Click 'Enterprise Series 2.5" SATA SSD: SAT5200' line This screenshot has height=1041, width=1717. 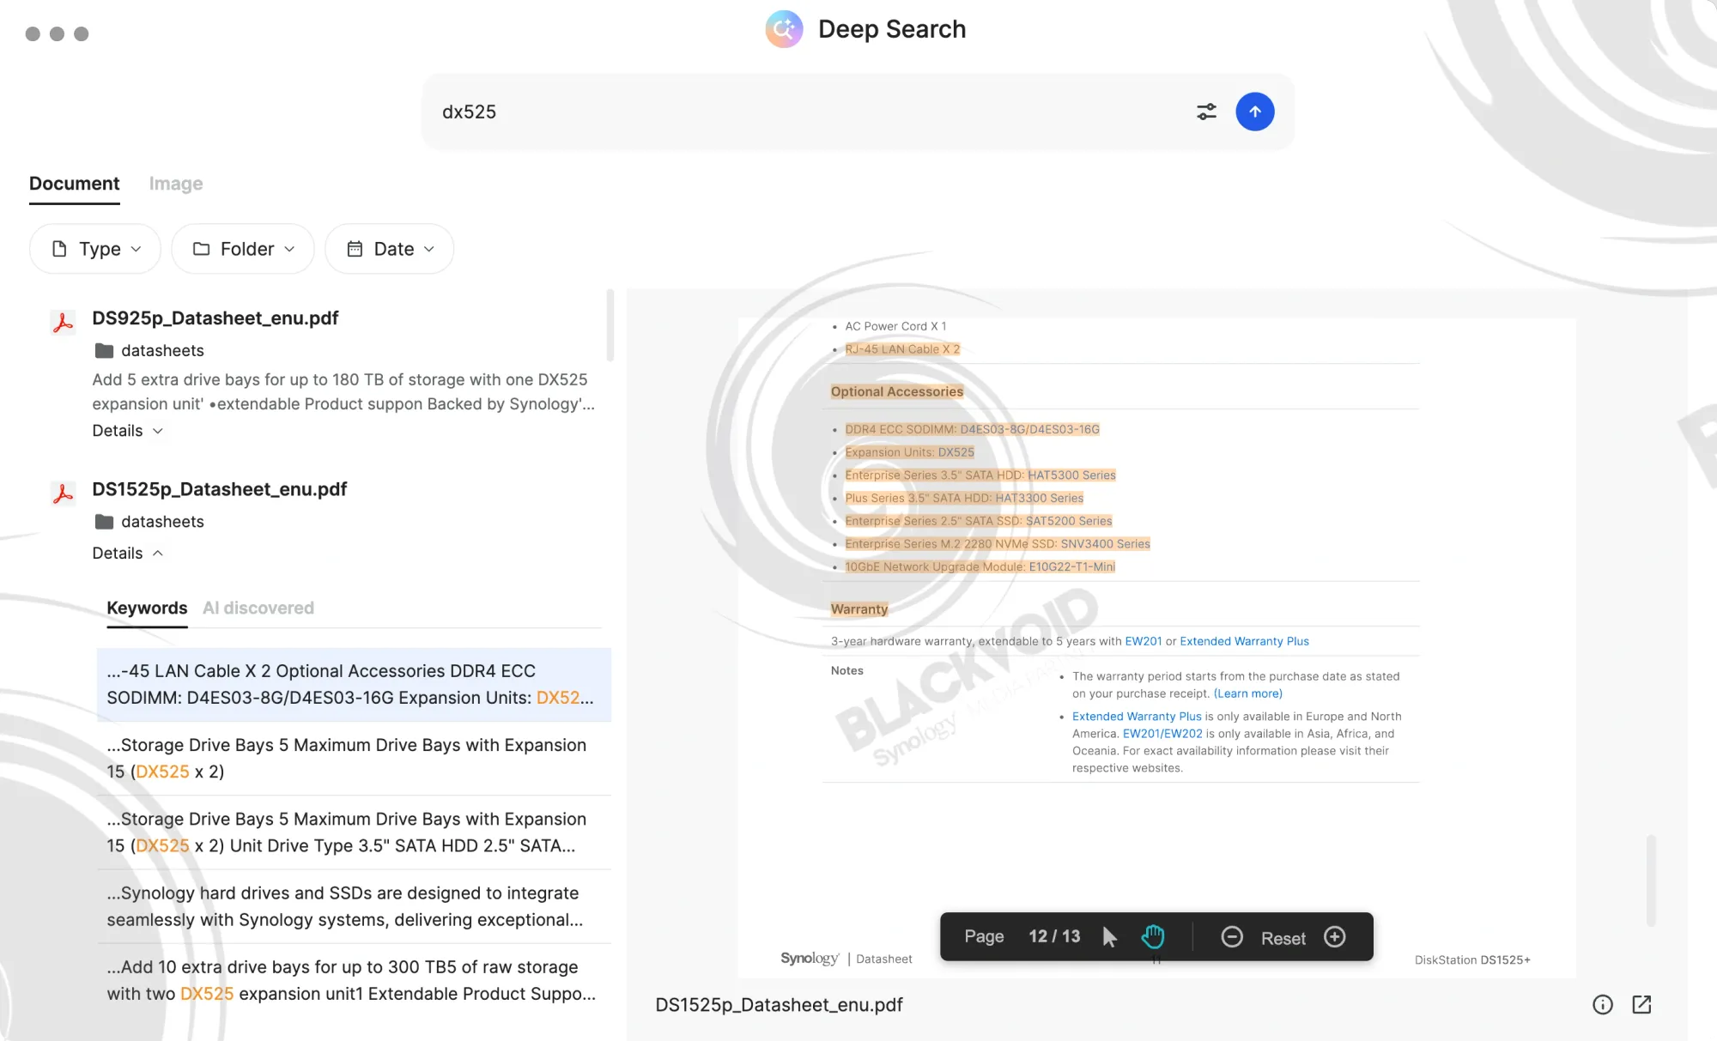978,521
